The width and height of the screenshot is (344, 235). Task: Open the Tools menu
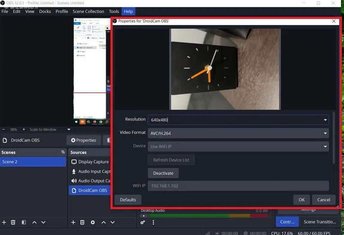pos(114,12)
